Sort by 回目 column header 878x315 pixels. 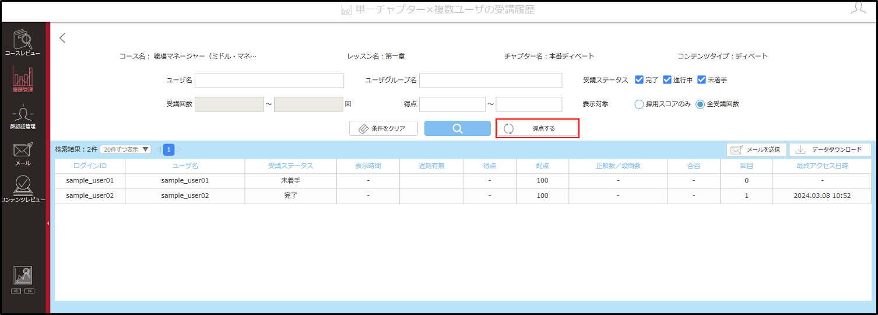746,166
